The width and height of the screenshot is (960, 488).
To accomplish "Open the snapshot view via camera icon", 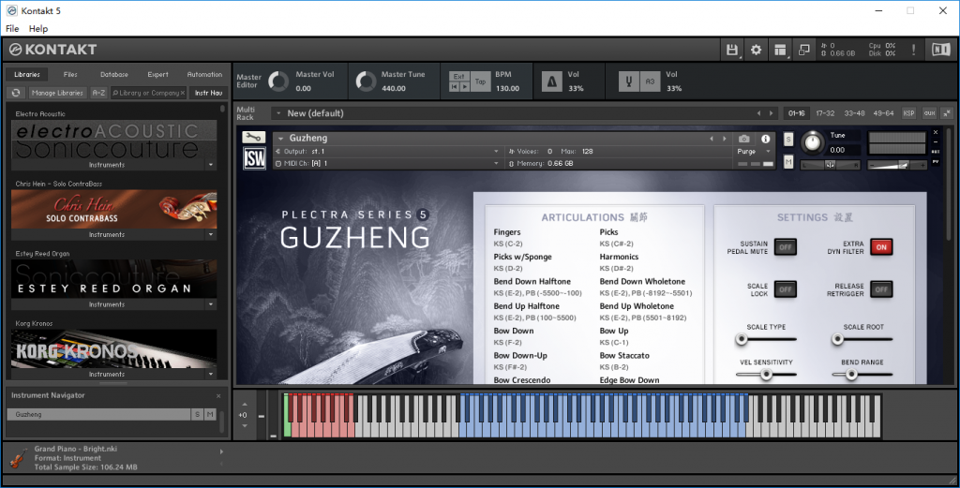I will point(743,139).
